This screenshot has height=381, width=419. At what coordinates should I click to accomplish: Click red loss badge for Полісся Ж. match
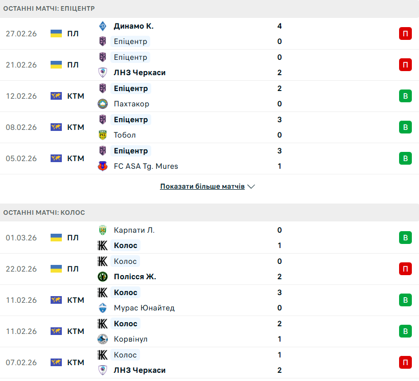[x=405, y=269]
